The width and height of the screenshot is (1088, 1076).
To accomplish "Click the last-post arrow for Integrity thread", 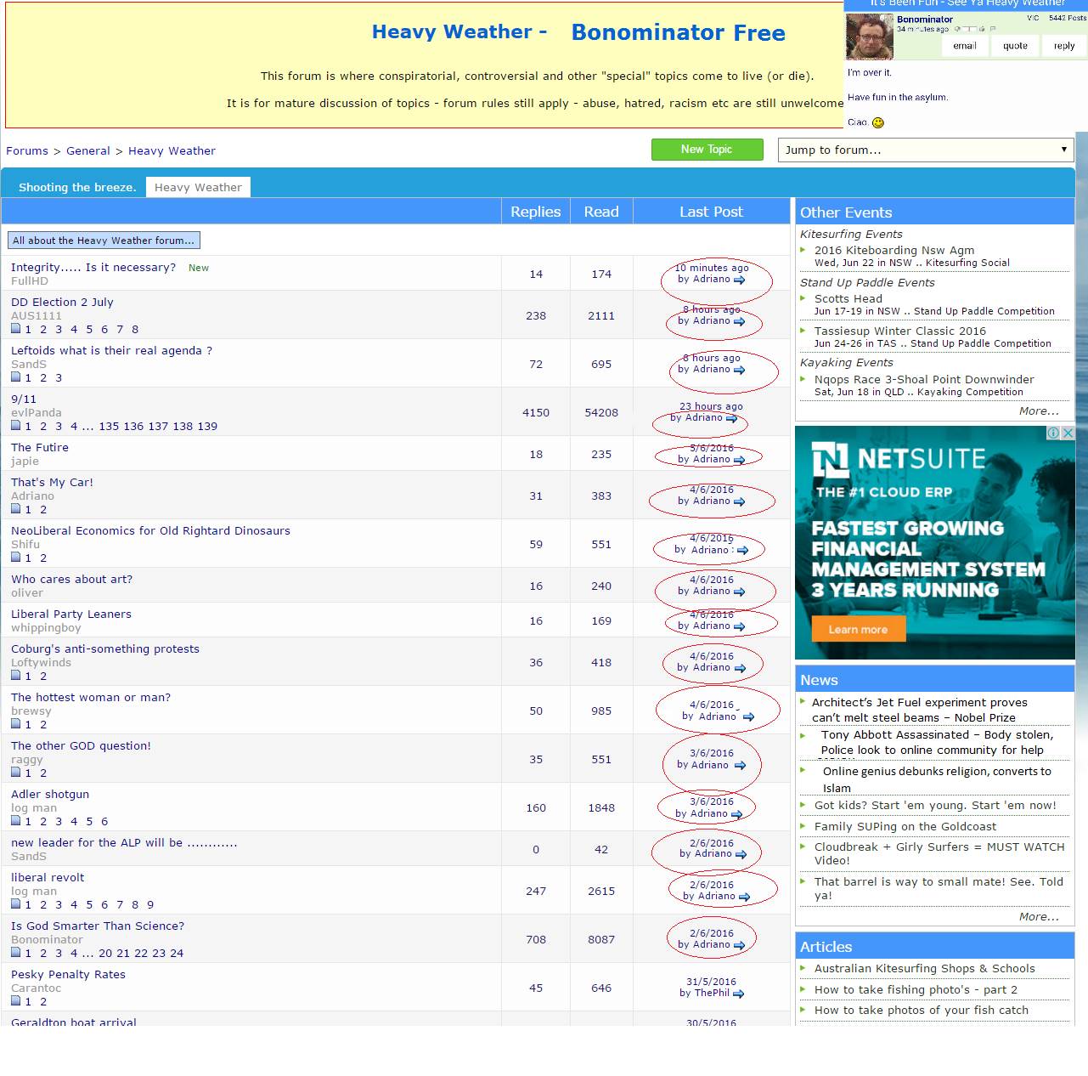I will click(739, 280).
